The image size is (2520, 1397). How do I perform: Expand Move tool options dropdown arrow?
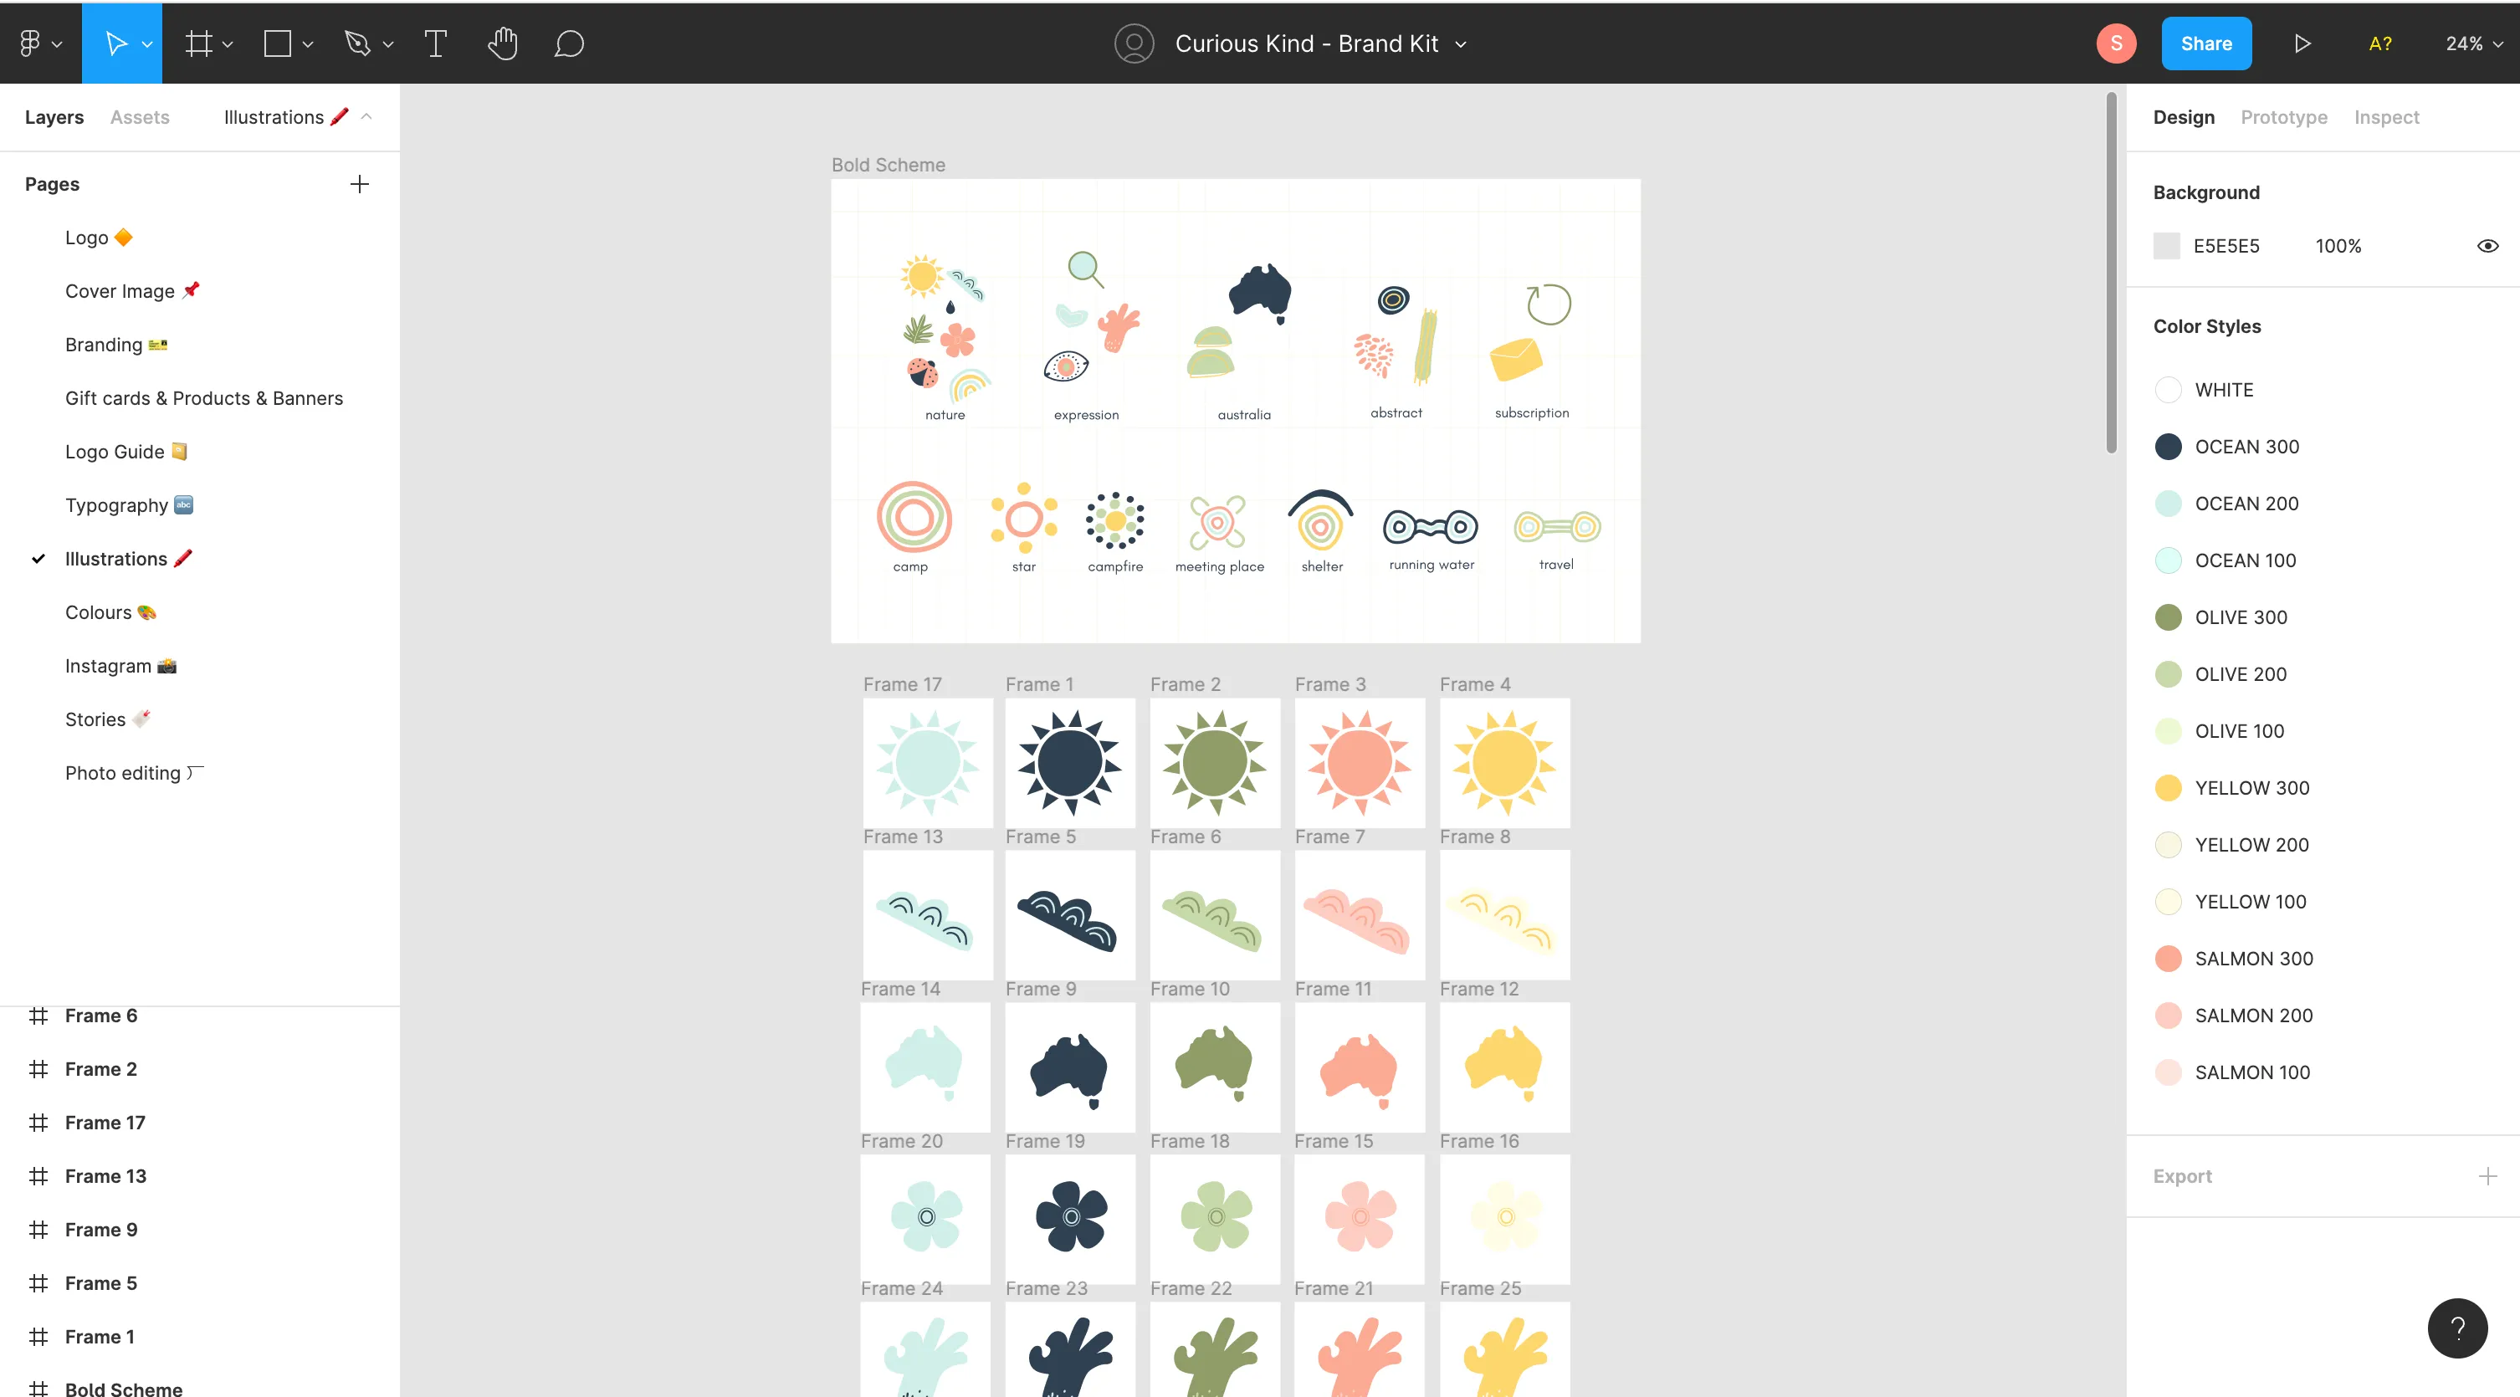point(148,44)
